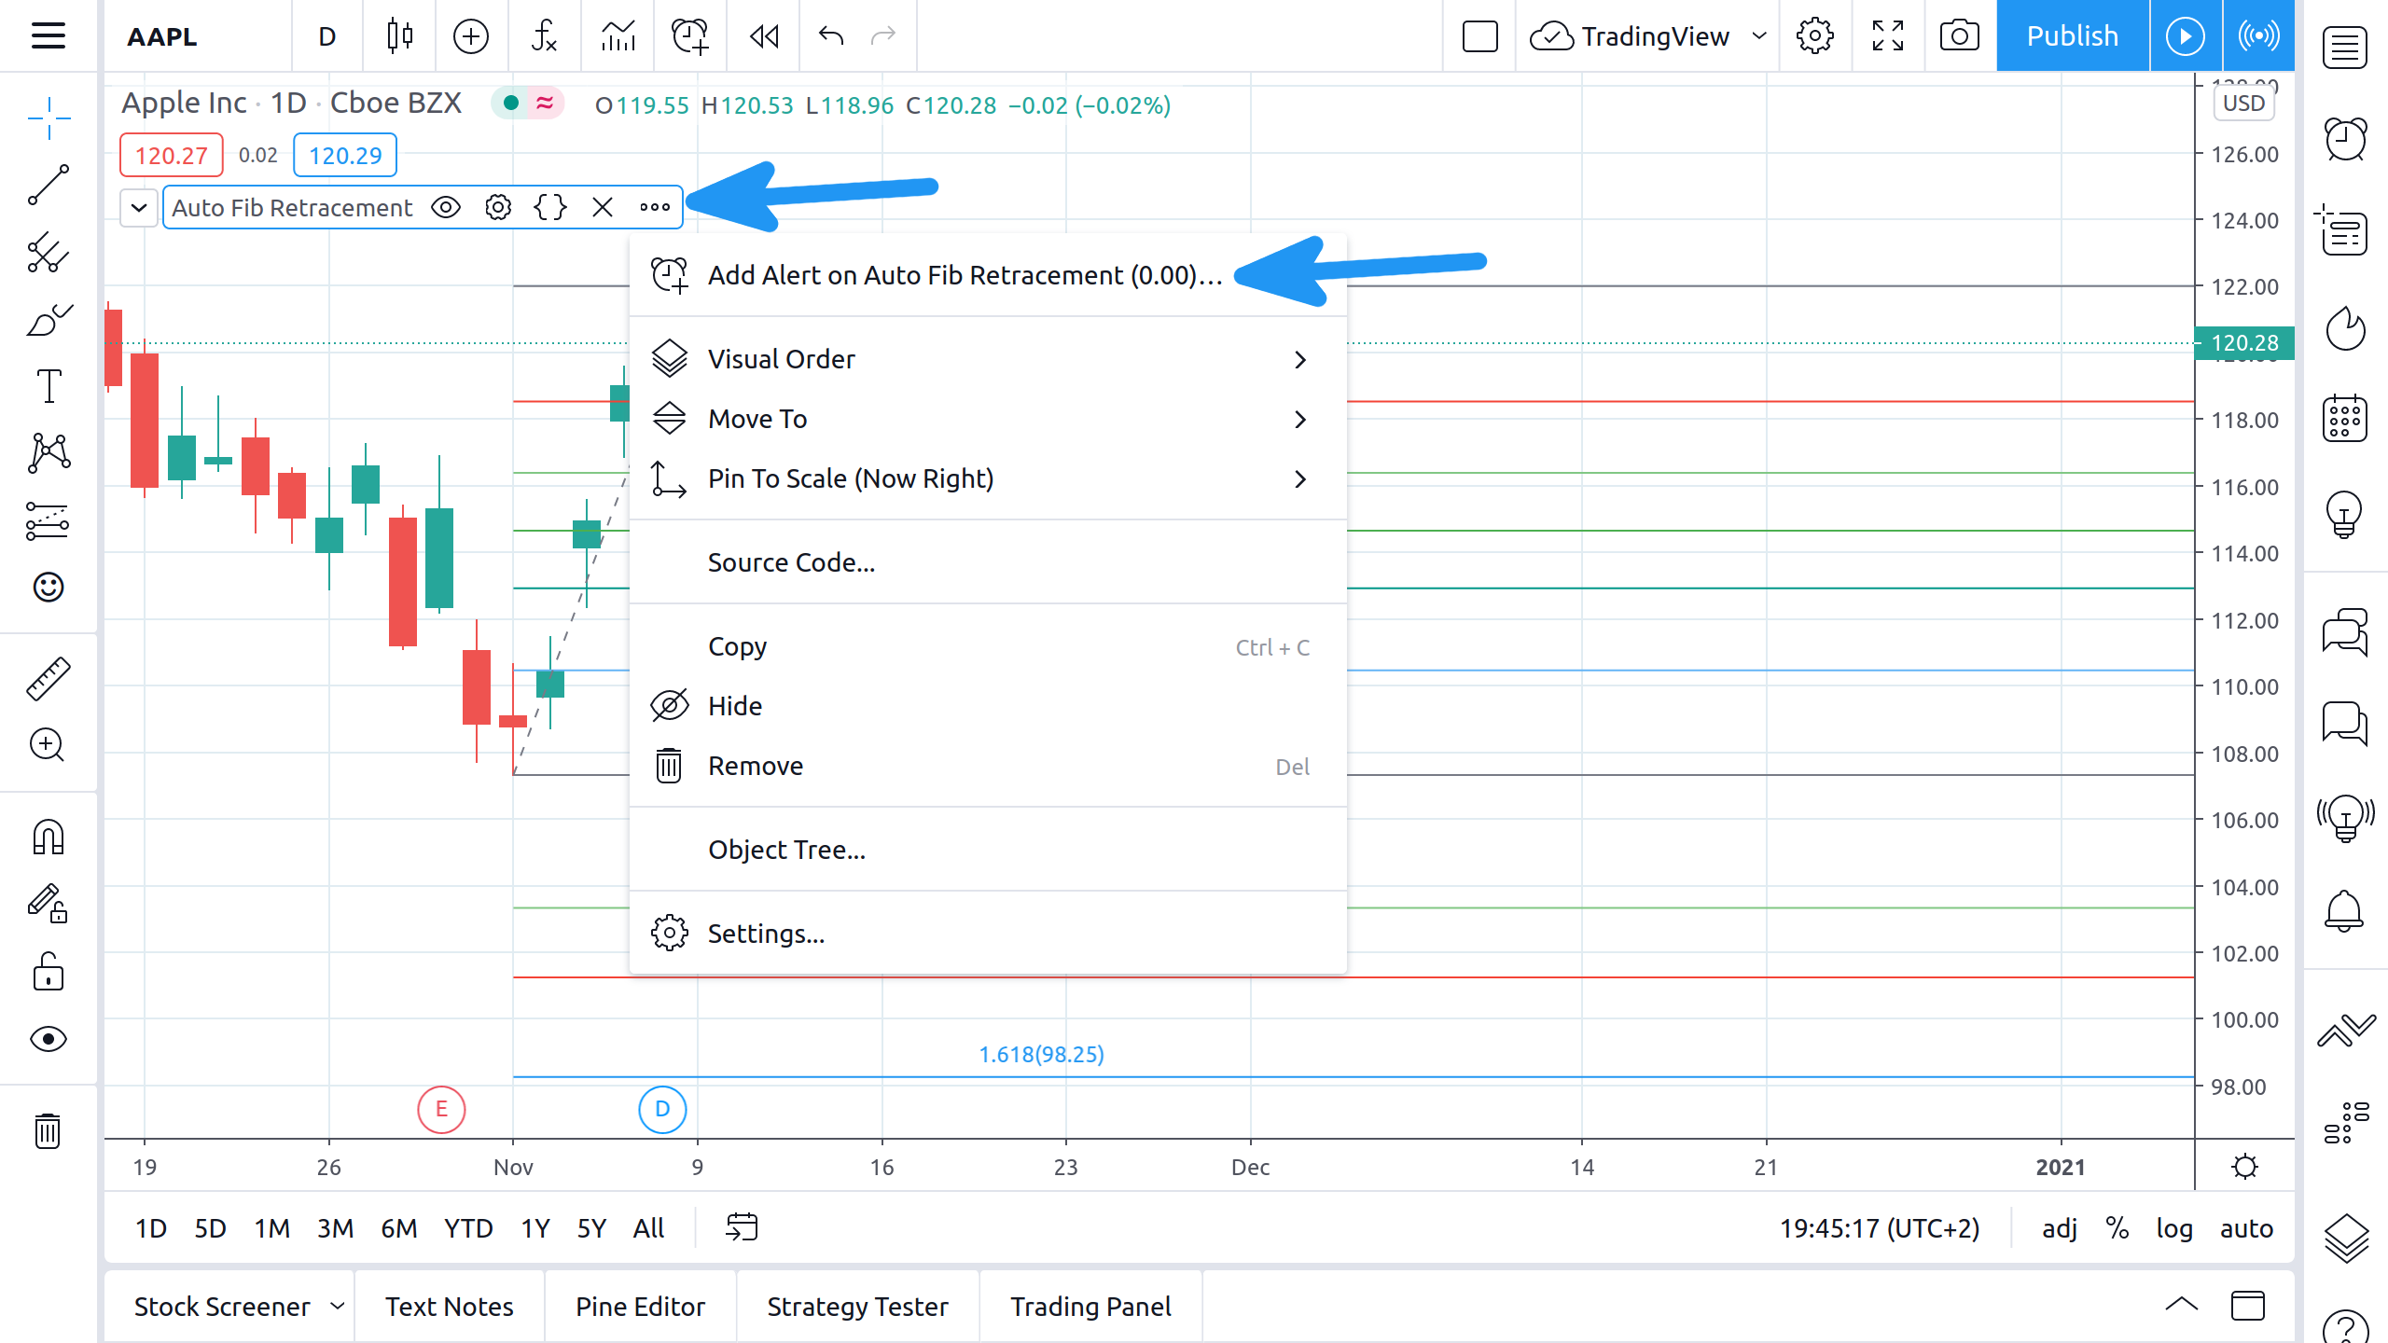
Task: Click the trash remove objects icon
Action: 49,1130
